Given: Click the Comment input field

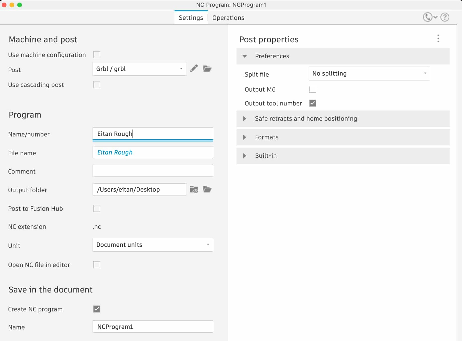Looking at the screenshot, I should (x=153, y=171).
